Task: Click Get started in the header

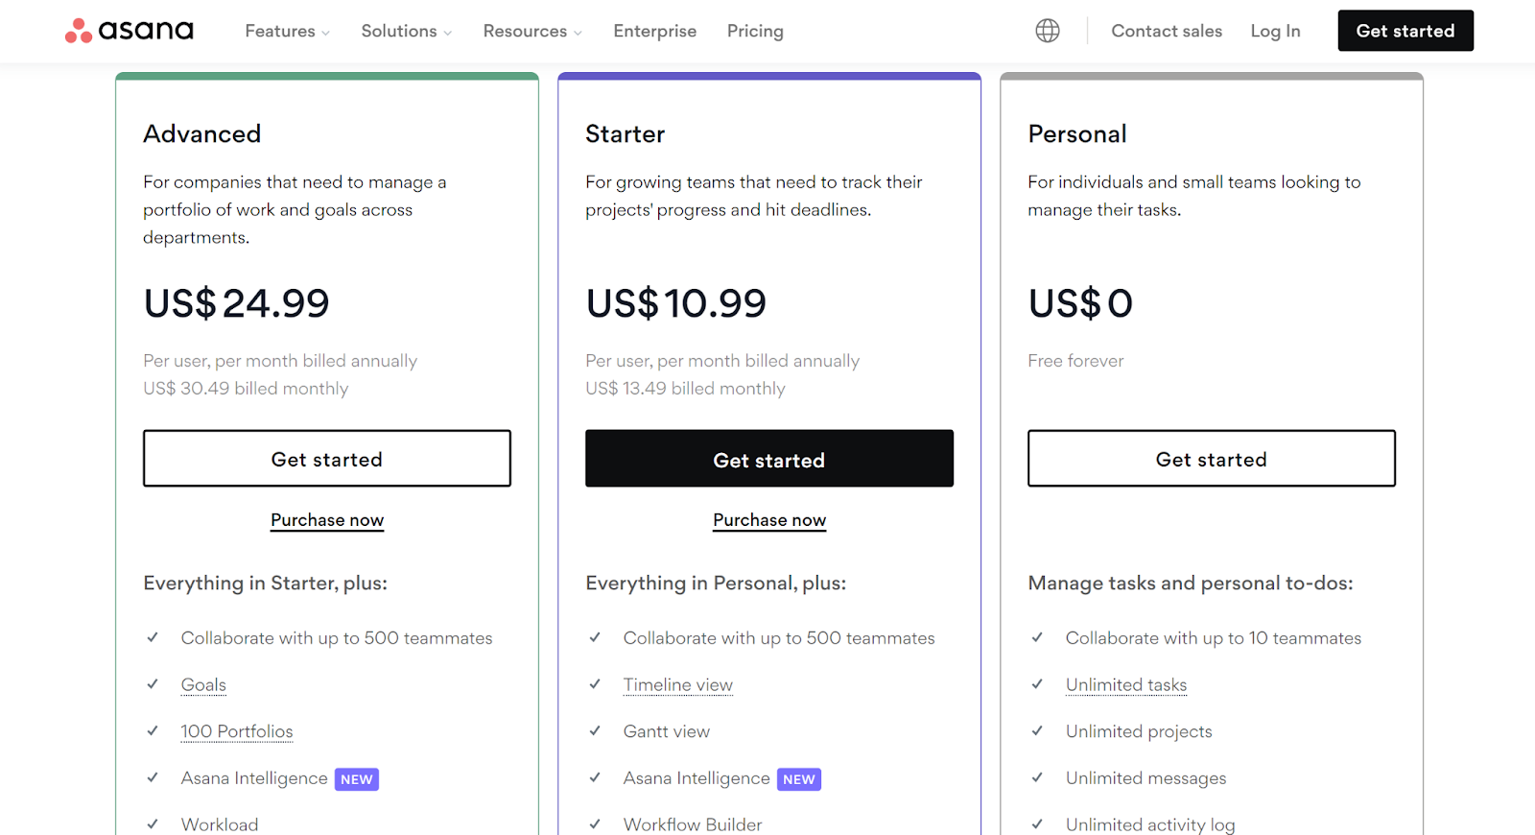Action: pos(1405,31)
